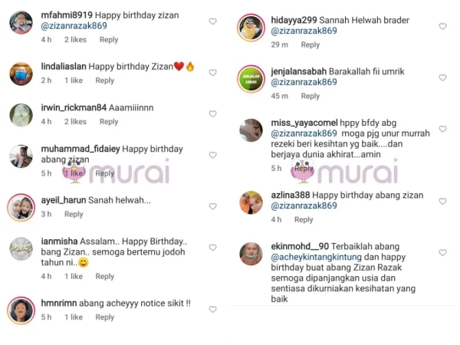Tap heart on ianmisha's comment
Image resolution: width=460 pixels, height=345 pixels.
(x=212, y=248)
